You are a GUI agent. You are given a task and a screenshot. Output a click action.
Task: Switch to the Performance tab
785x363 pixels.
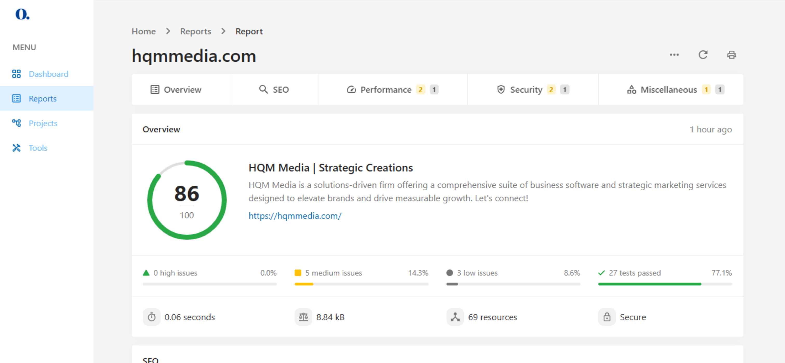[393, 89]
